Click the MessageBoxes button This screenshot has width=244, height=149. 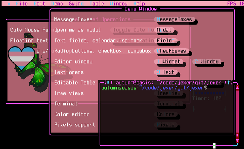(x=174, y=19)
